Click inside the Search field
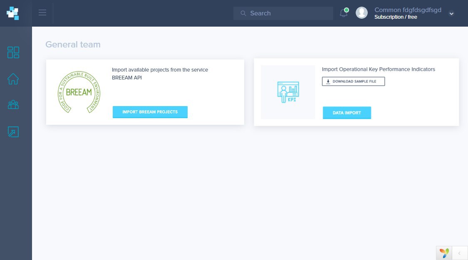The image size is (468, 260). coord(283,13)
